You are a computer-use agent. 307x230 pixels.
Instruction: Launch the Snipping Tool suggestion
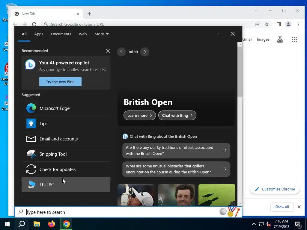[x=66, y=154]
